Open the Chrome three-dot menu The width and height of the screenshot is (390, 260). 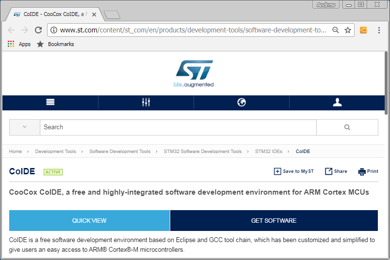[379, 30]
